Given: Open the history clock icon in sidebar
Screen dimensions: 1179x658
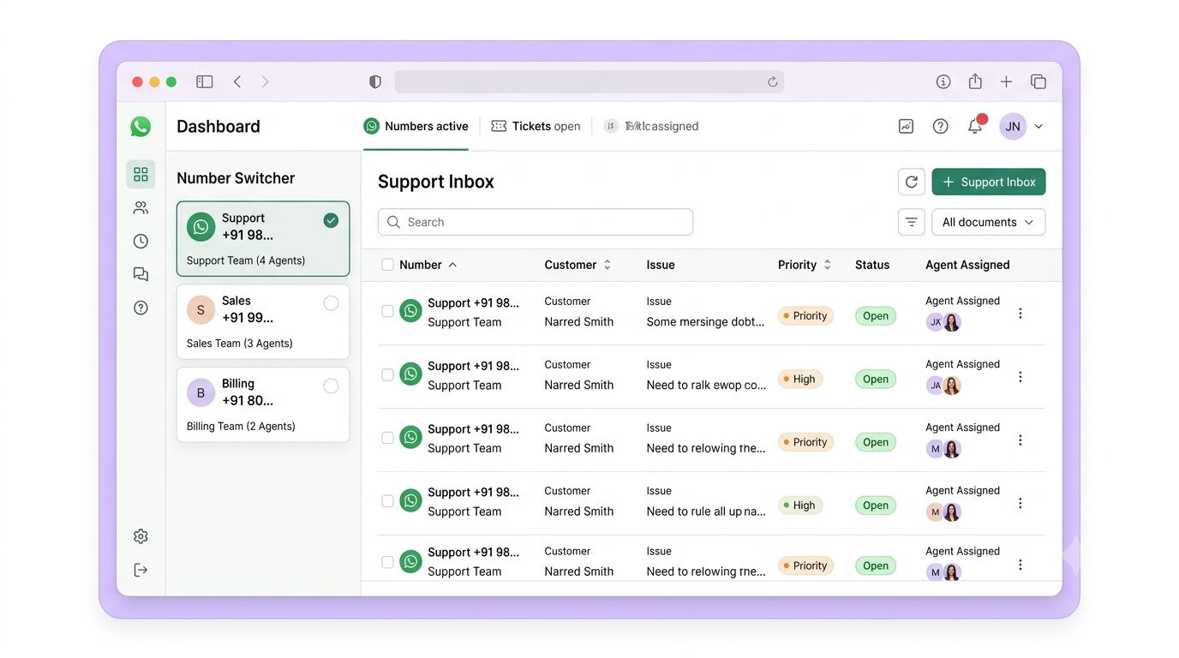Looking at the screenshot, I should click(x=141, y=242).
